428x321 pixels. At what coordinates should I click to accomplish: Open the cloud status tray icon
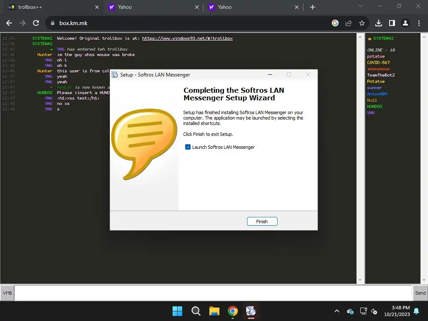pyautogui.click(x=350, y=311)
